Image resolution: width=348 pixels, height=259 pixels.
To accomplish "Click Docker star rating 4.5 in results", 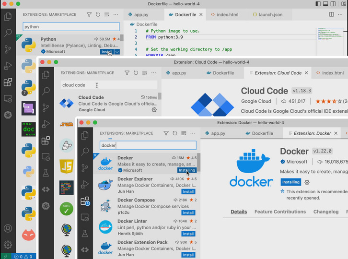I will [191, 158].
